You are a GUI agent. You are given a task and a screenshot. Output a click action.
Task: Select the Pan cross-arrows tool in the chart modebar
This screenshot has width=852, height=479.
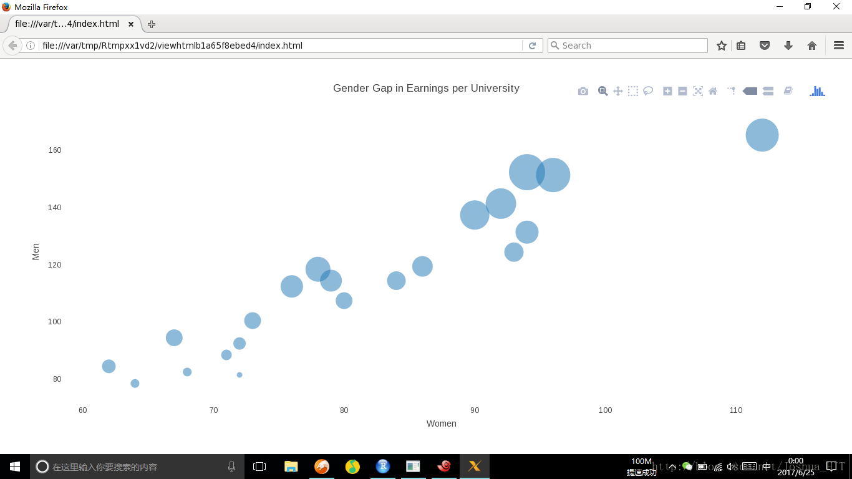coord(618,91)
